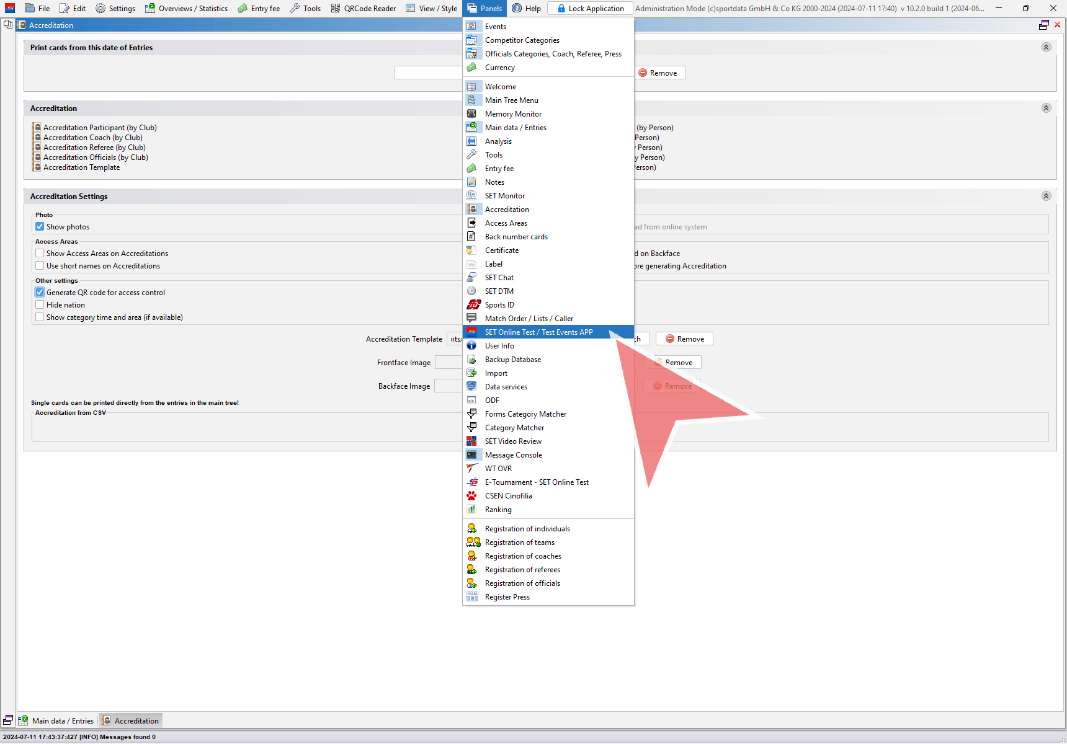
Task: Open Accreditation Participant (by Club)
Action: tap(99, 128)
